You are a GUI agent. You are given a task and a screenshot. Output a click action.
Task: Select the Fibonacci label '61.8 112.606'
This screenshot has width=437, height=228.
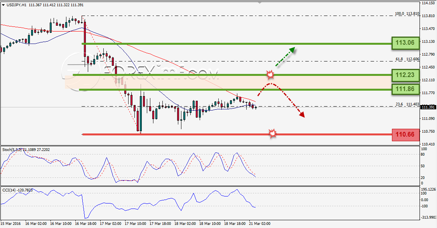(407, 59)
